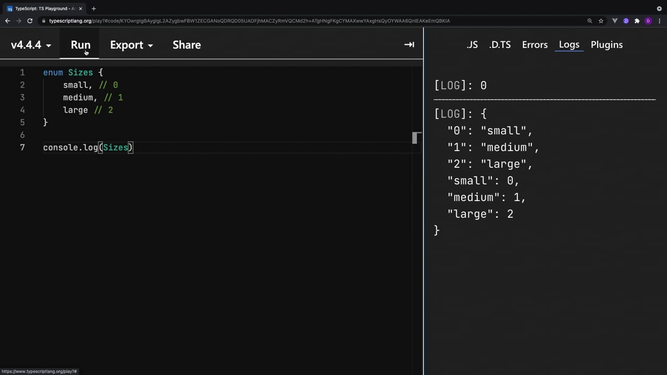Viewport: 667px width, 375px height.
Task: Go forward using the browser forward arrow
Action: [19, 21]
